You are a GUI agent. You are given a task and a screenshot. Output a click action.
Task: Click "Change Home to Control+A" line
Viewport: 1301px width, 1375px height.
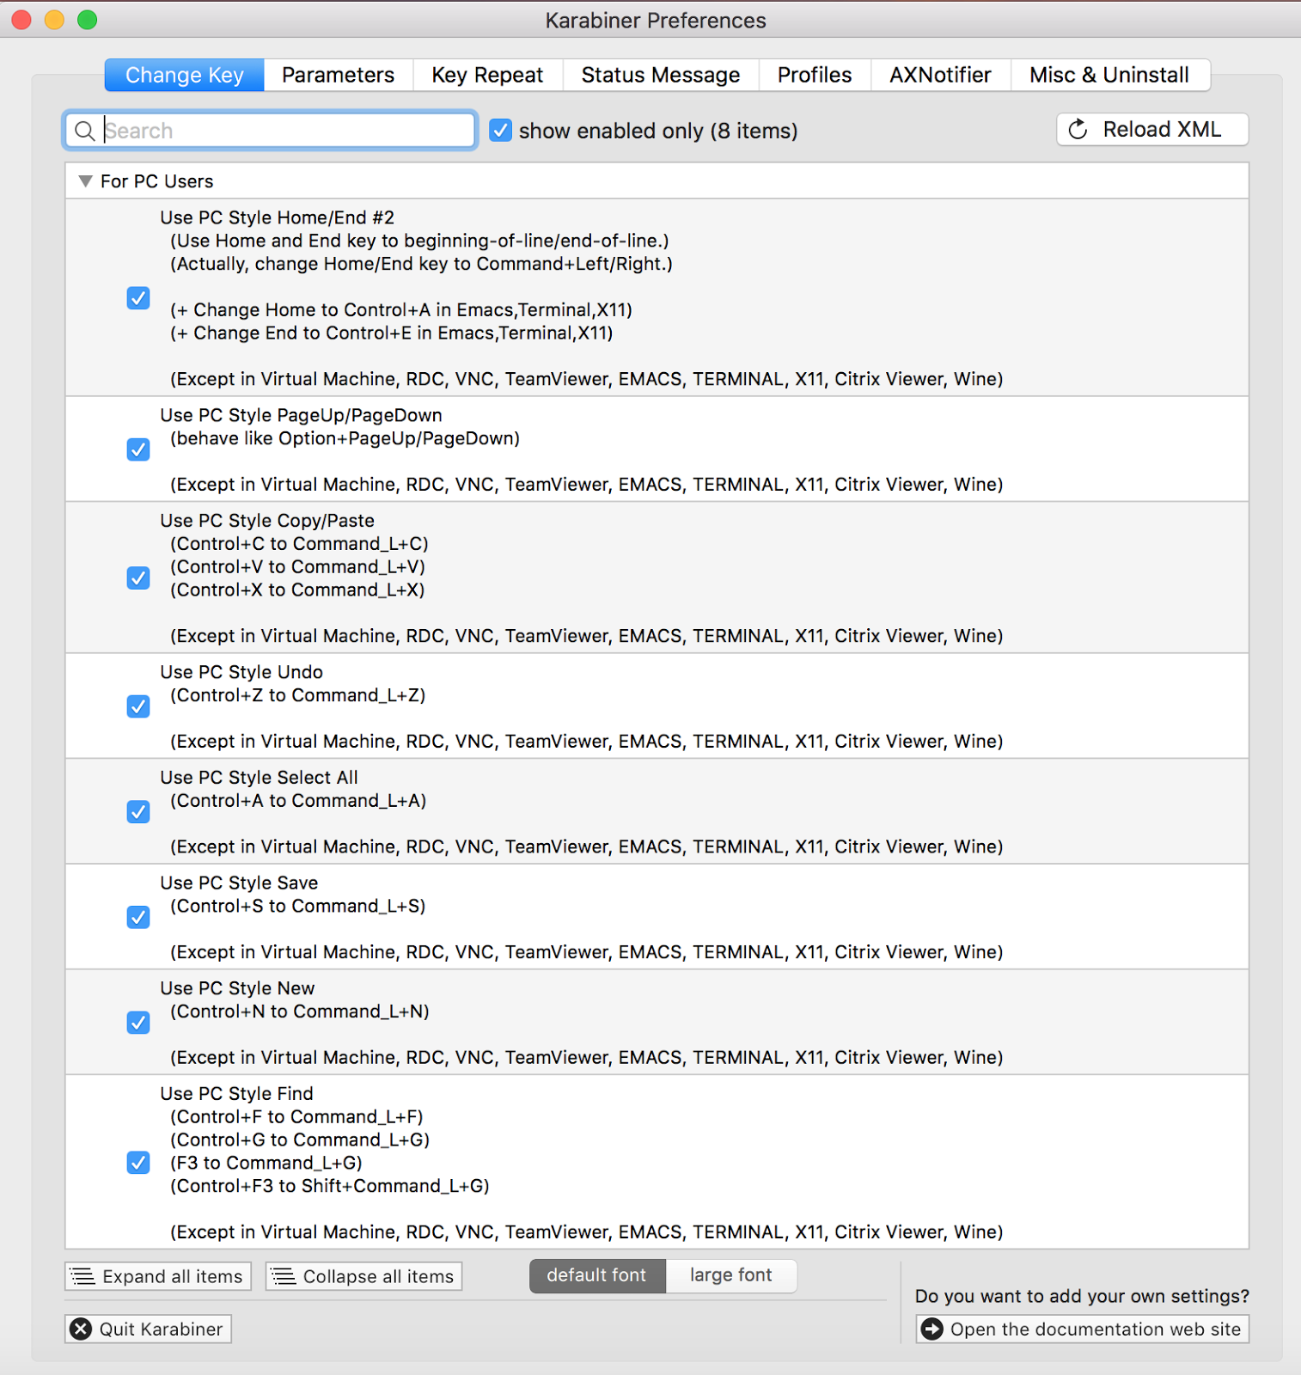(x=400, y=310)
